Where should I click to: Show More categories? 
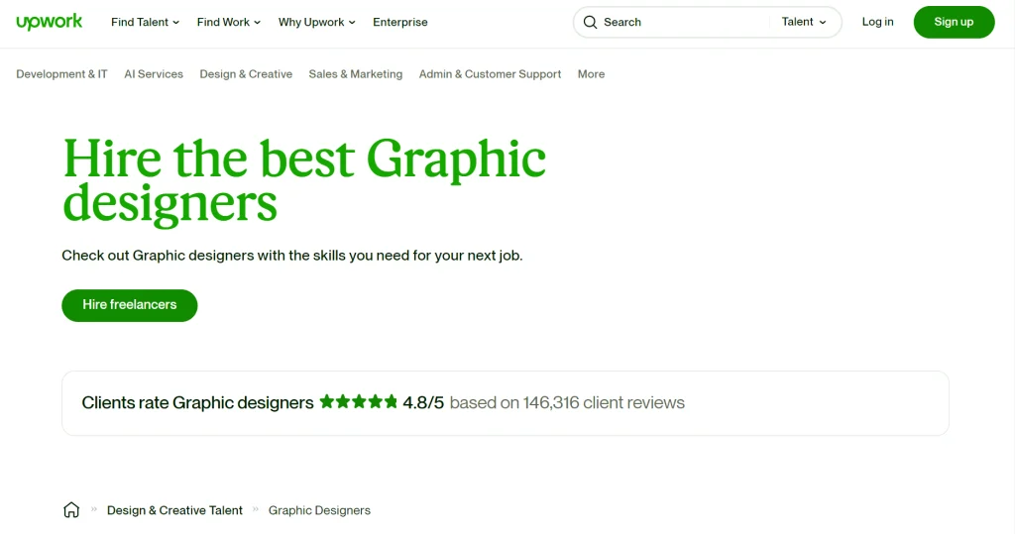pos(591,74)
